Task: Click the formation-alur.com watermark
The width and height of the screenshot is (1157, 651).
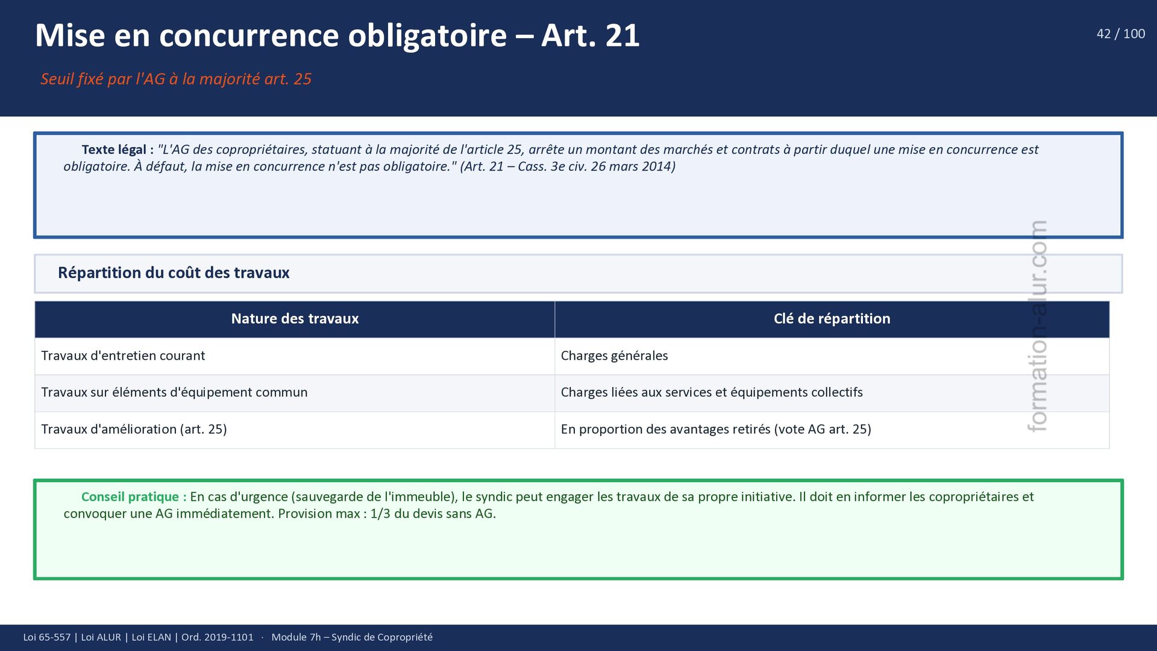Action: pyautogui.click(x=1037, y=325)
